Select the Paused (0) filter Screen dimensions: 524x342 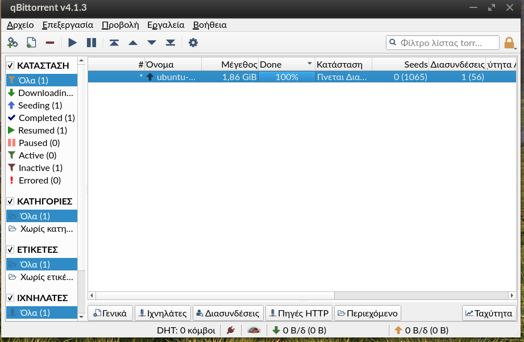pos(42,143)
